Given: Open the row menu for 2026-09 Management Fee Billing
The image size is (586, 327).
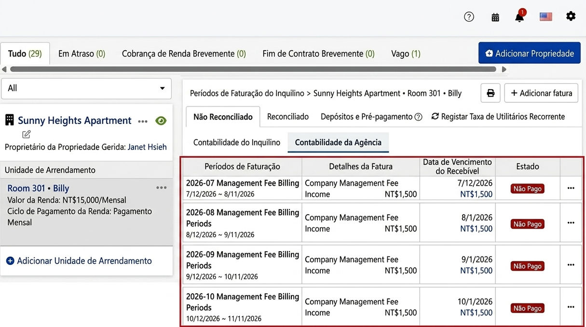Looking at the screenshot, I should (x=571, y=265).
